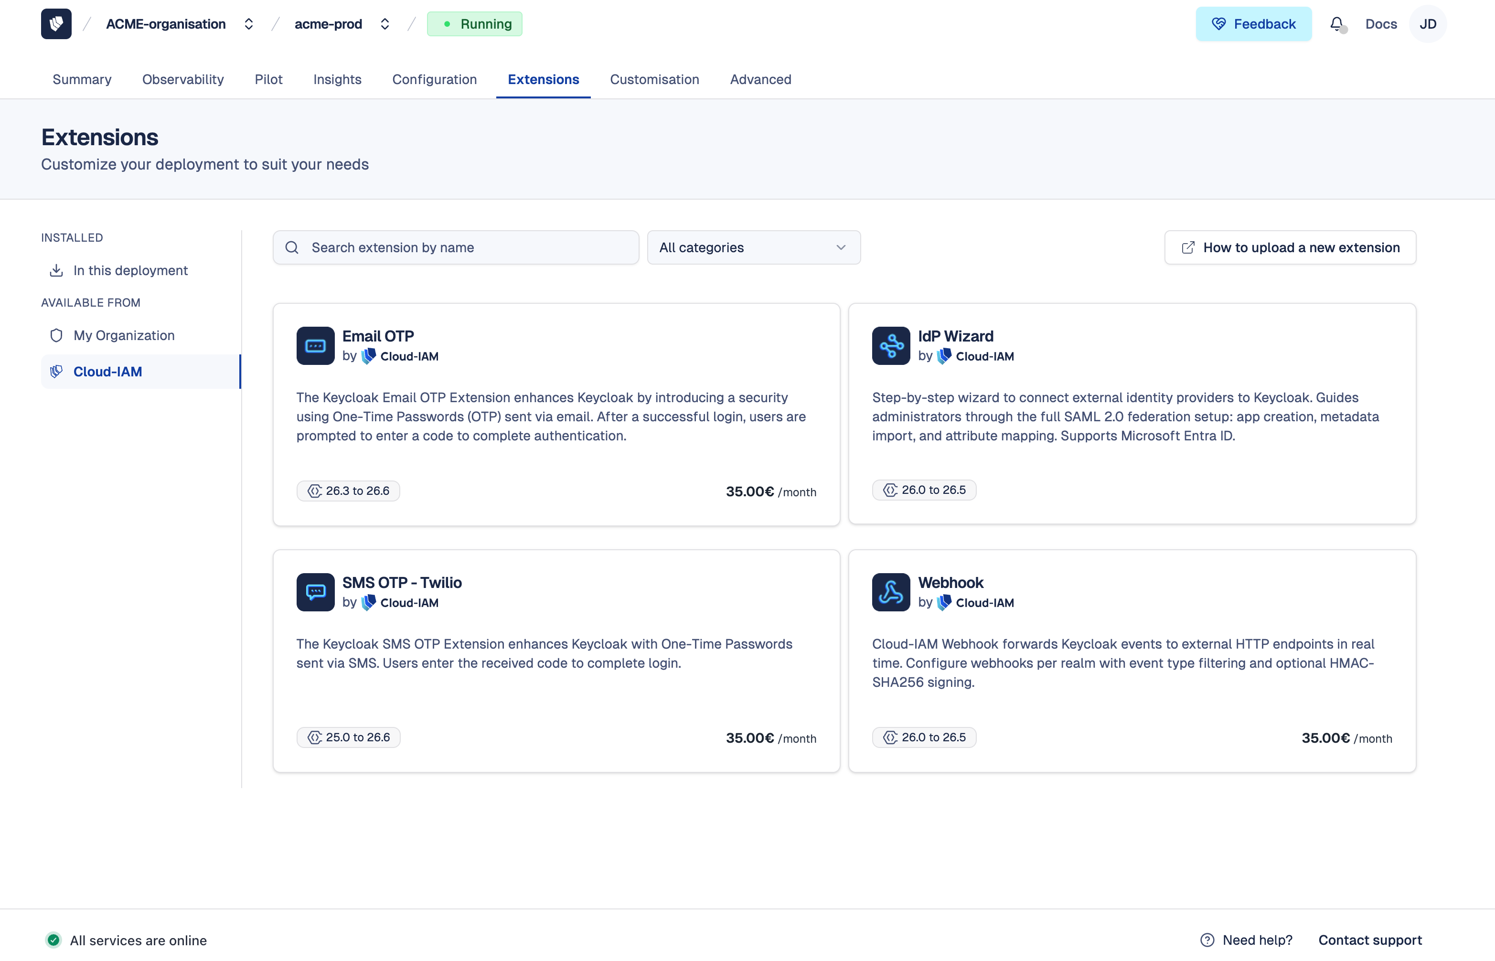Open the Docs link

1381,24
